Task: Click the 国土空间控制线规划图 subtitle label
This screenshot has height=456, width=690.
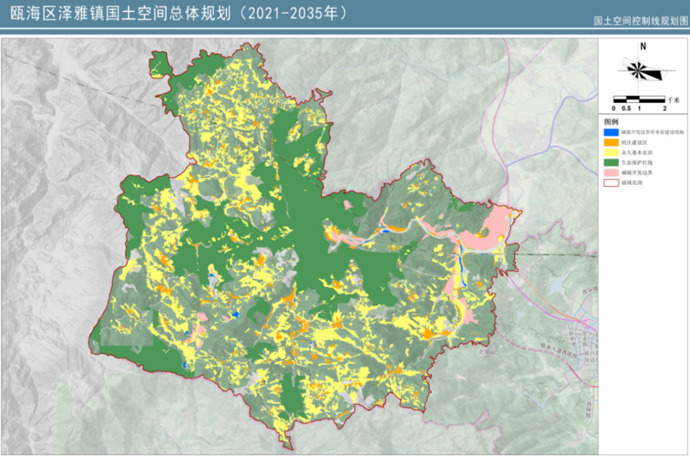Action: (x=640, y=20)
